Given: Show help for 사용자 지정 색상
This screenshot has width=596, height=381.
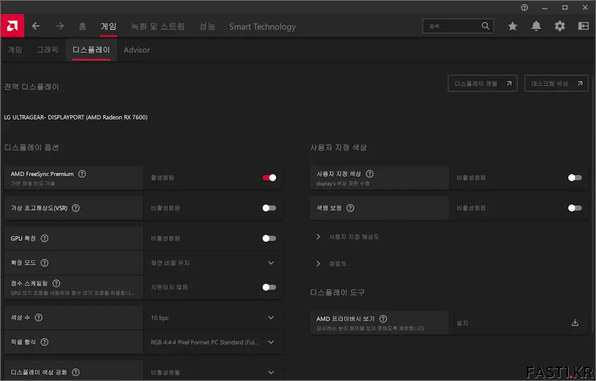Looking at the screenshot, I should pos(370,173).
